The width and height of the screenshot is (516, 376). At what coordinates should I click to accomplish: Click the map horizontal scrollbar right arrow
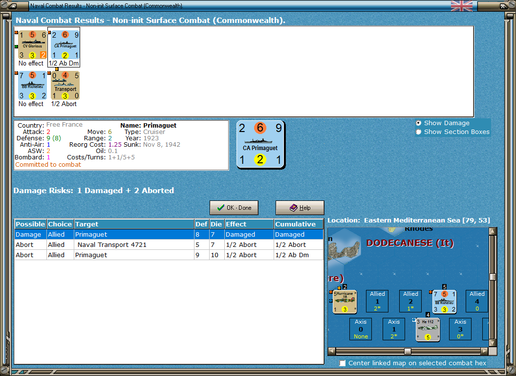[x=484, y=351]
